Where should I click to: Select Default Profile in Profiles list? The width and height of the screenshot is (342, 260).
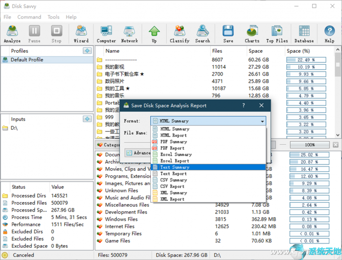(x=47, y=60)
